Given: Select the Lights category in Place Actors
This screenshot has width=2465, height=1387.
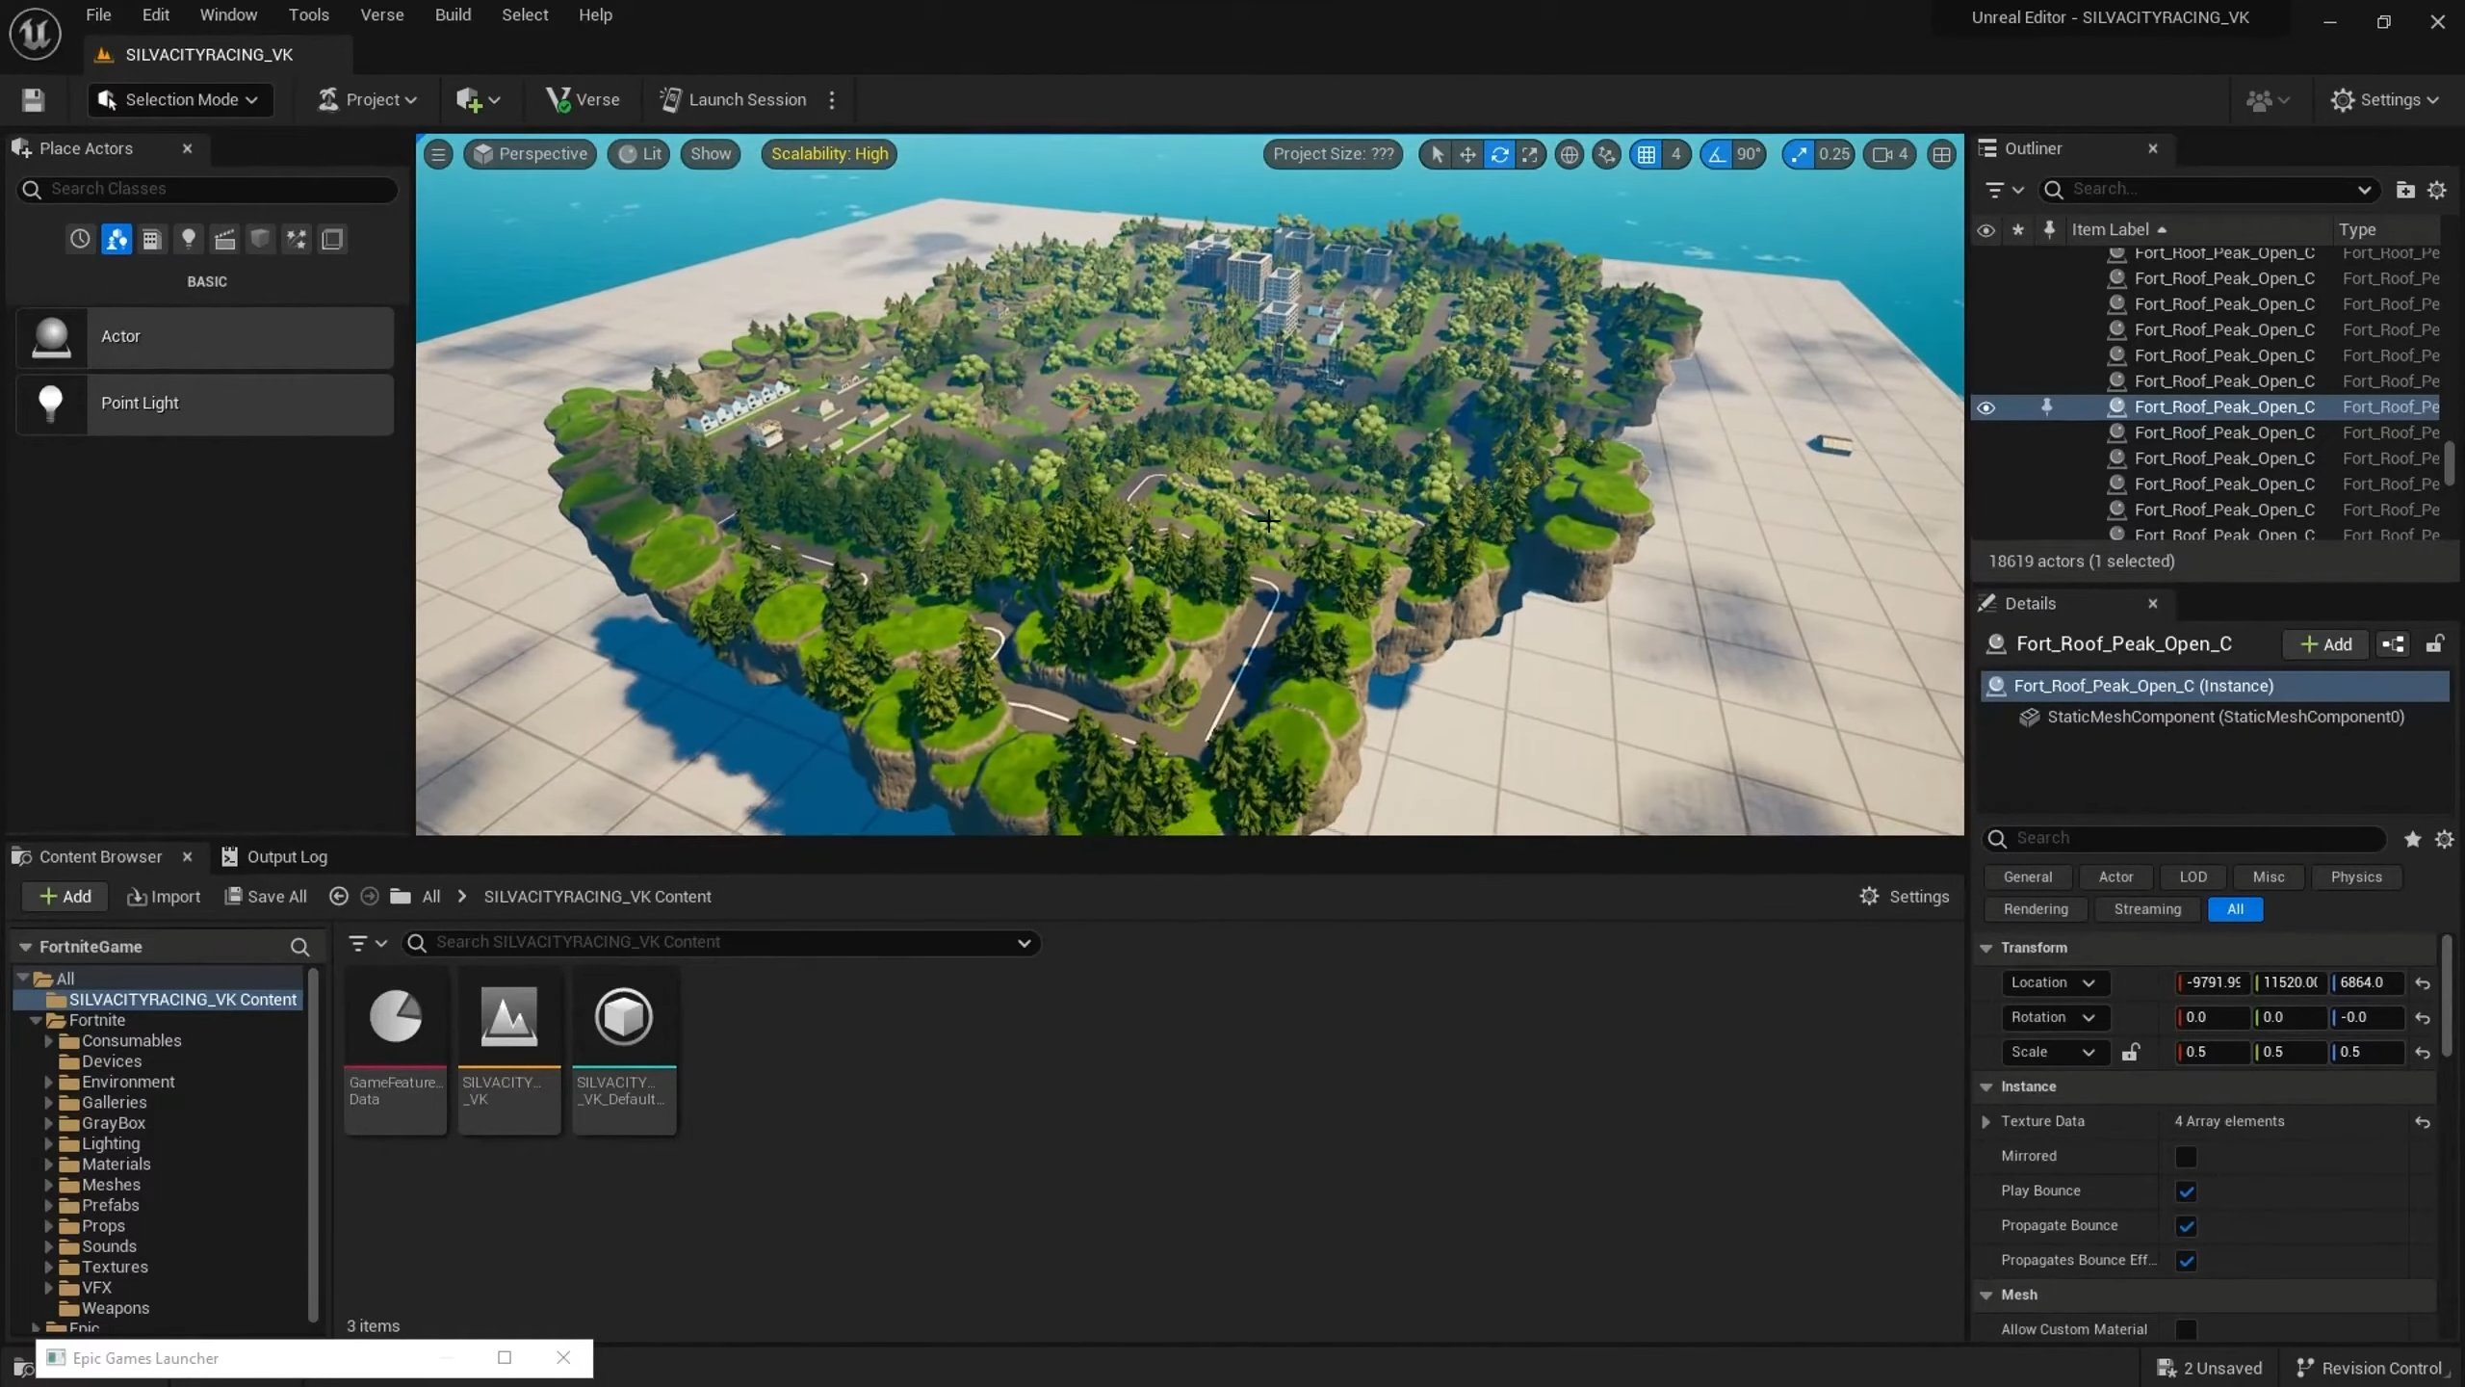Looking at the screenshot, I should 189,239.
